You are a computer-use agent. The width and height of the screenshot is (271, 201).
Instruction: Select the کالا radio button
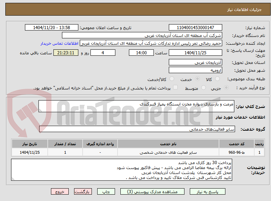pyautogui.click(x=217, y=79)
